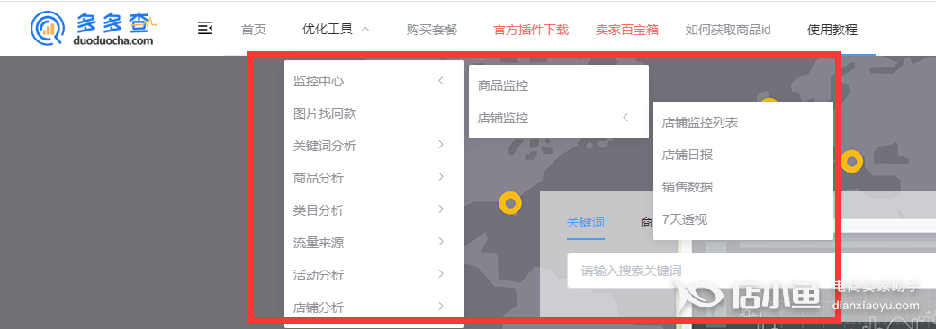The width and height of the screenshot is (936, 329).
Task: Select 活动分析 menu item
Action: tap(374, 275)
